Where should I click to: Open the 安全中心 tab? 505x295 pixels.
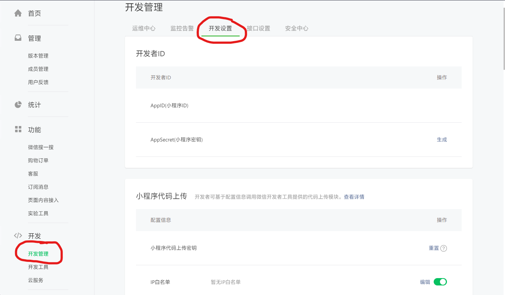(x=297, y=28)
